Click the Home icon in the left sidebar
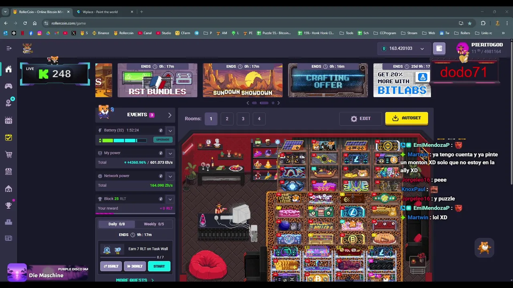Viewport: 513px width, 288px height. [8, 69]
